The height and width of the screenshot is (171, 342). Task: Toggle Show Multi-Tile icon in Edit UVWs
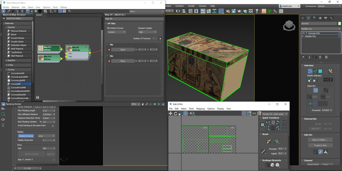(x=244, y=113)
